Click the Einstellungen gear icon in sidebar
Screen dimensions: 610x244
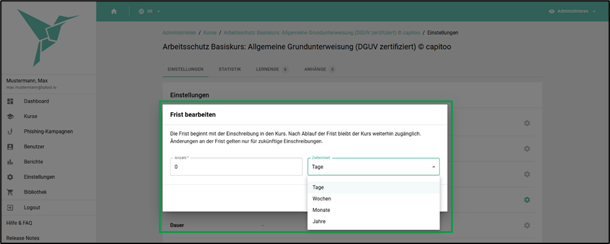pos(10,177)
